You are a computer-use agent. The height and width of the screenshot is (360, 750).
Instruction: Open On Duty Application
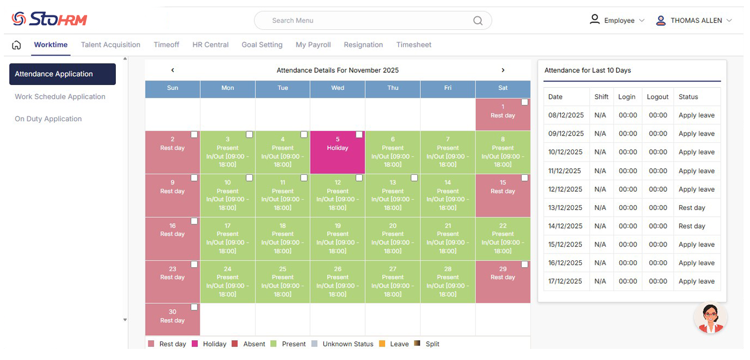[49, 119]
